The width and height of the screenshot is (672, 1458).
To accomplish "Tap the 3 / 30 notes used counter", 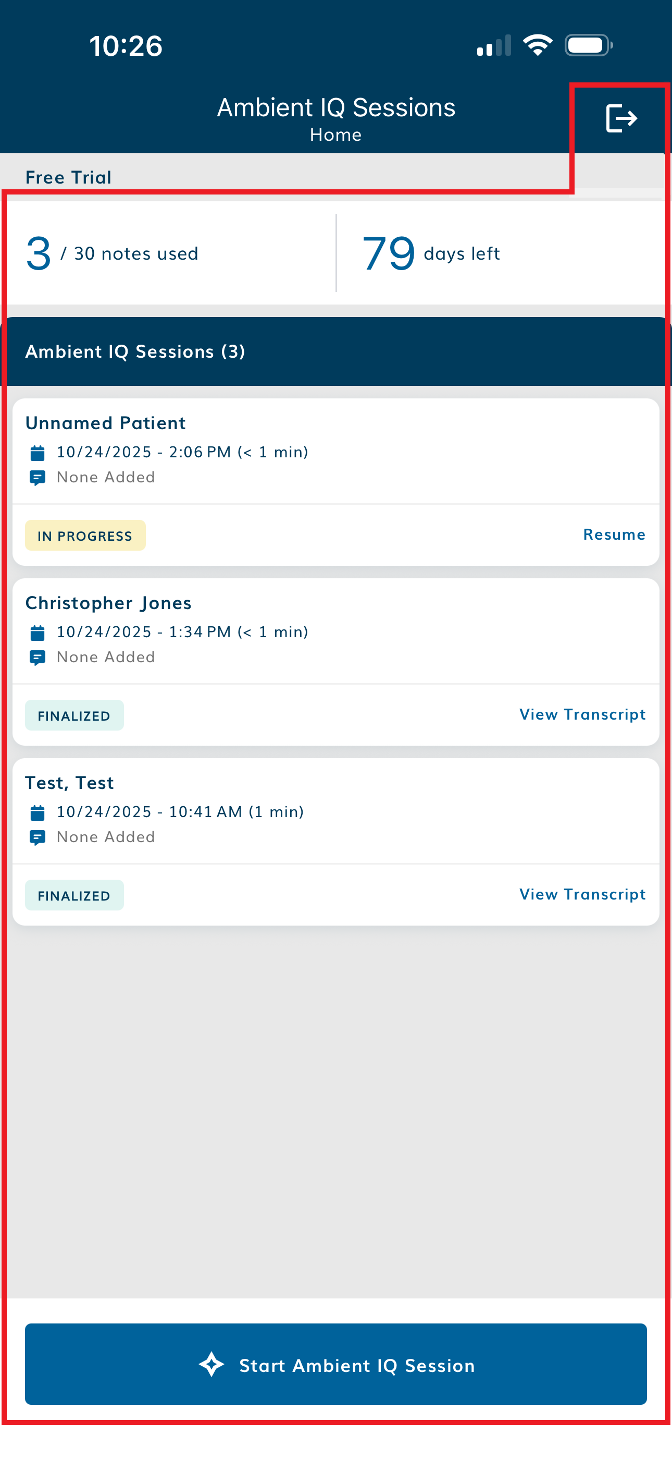I will click(112, 253).
